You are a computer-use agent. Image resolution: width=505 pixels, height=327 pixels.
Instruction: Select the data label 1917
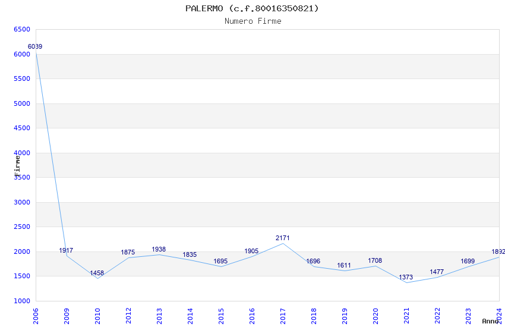click(66, 250)
